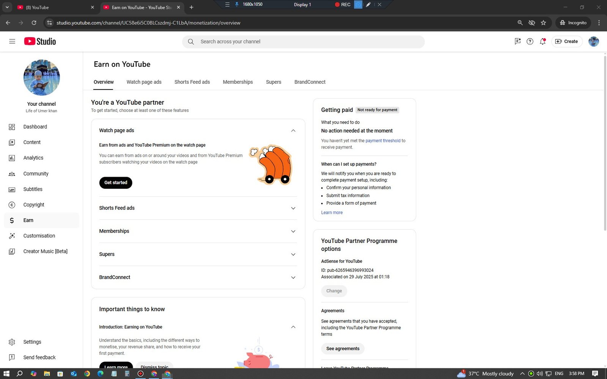Switch to Watch page ads tab
This screenshot has width=607, height=379.
(x=144, y=82)
